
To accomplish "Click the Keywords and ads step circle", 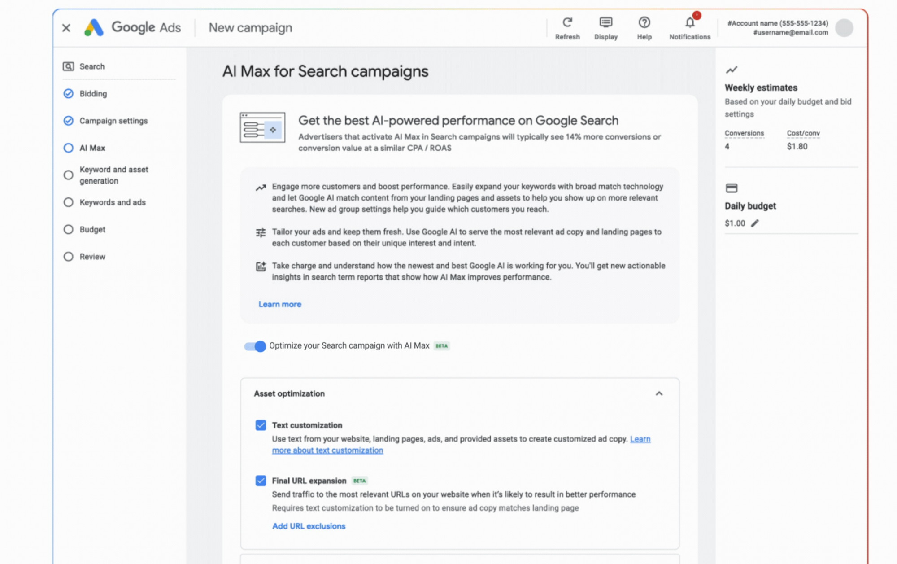I will (68, 202).
